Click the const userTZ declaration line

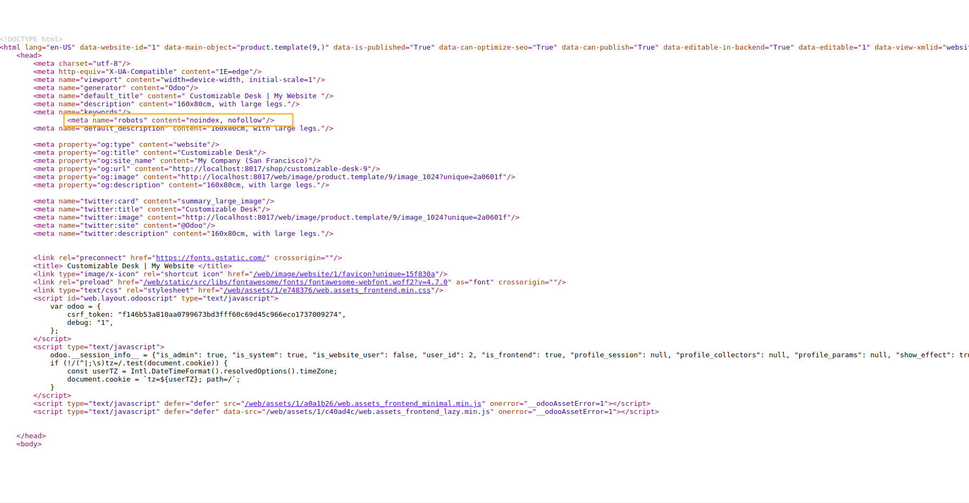coord(202,371)
